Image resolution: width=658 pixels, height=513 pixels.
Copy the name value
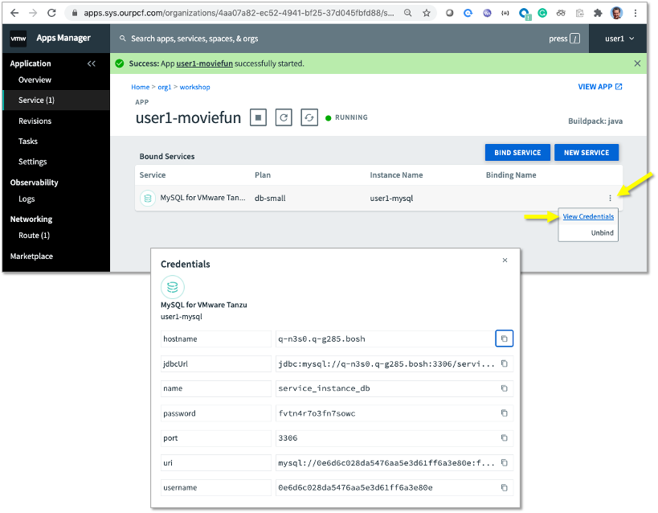pos(504,388)
